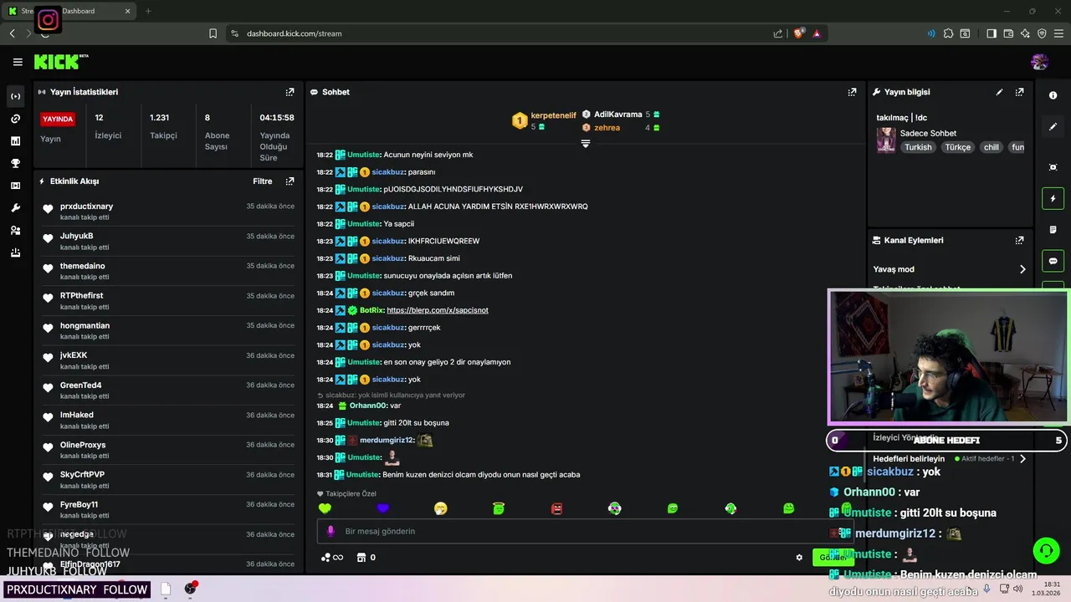Click the chat bubble icon in right rail
This screenshot has width=1071, height=602.
click(1053, 261)
